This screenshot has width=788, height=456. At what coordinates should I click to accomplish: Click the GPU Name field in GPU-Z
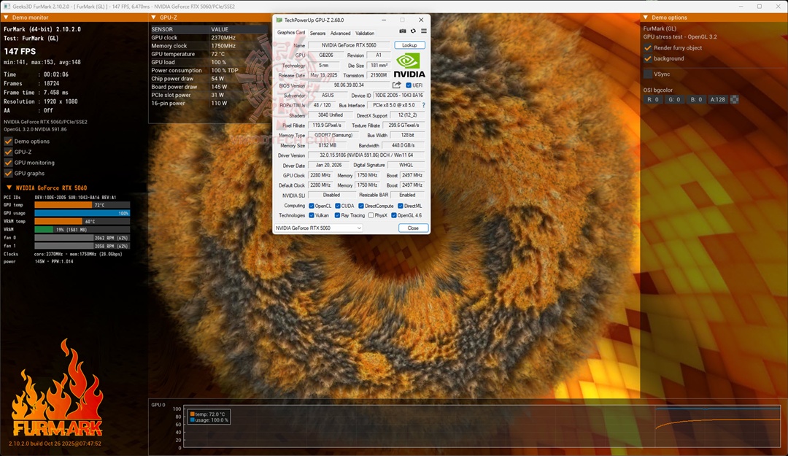click(349, 45)
